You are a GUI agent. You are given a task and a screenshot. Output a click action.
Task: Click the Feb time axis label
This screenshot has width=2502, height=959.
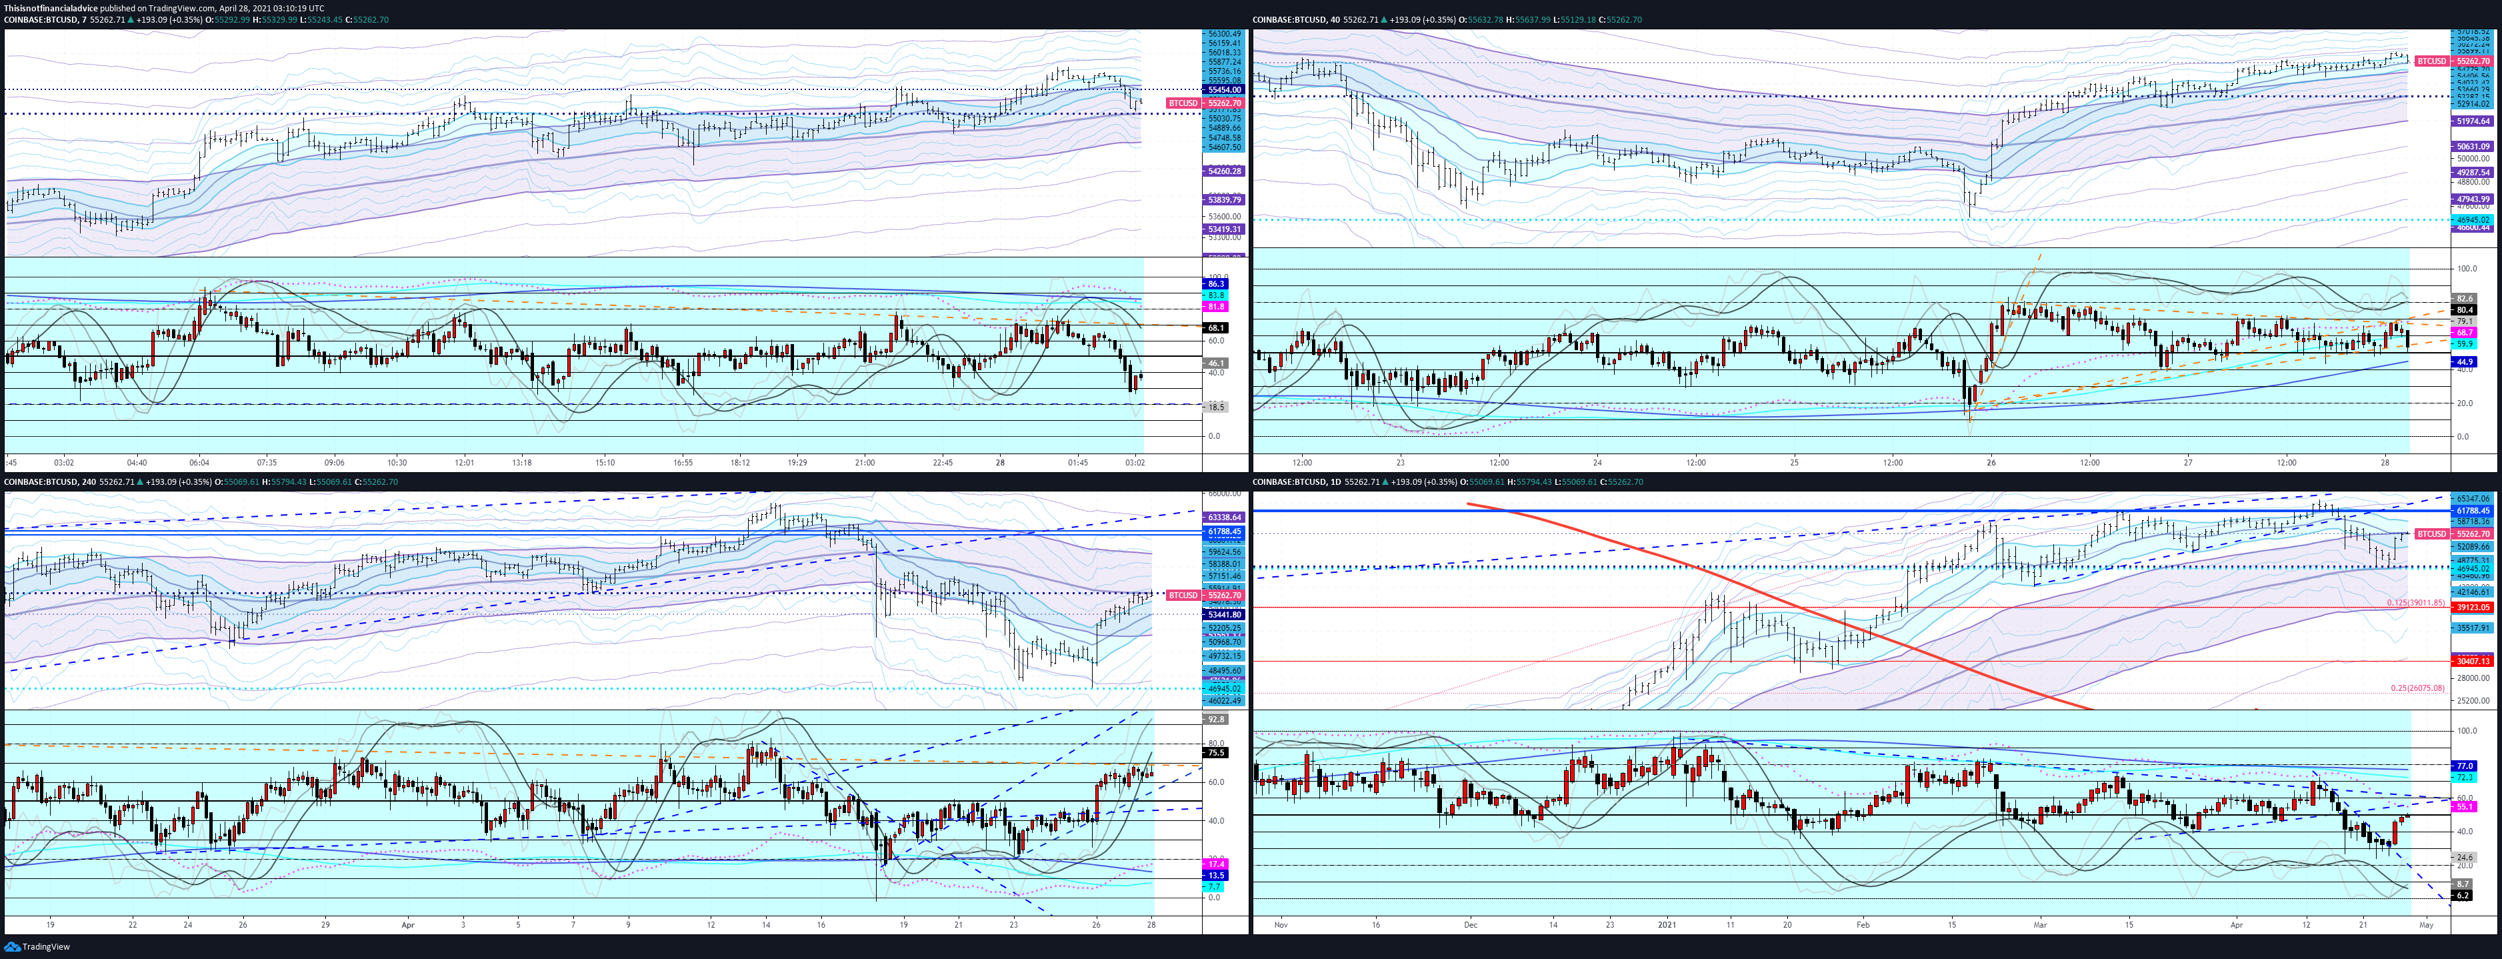tap(1863, 925)
